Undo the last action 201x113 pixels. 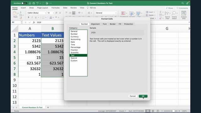37,3
